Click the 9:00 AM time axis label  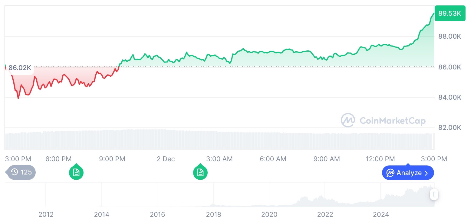pyautogui.click(x=327, y=159)
